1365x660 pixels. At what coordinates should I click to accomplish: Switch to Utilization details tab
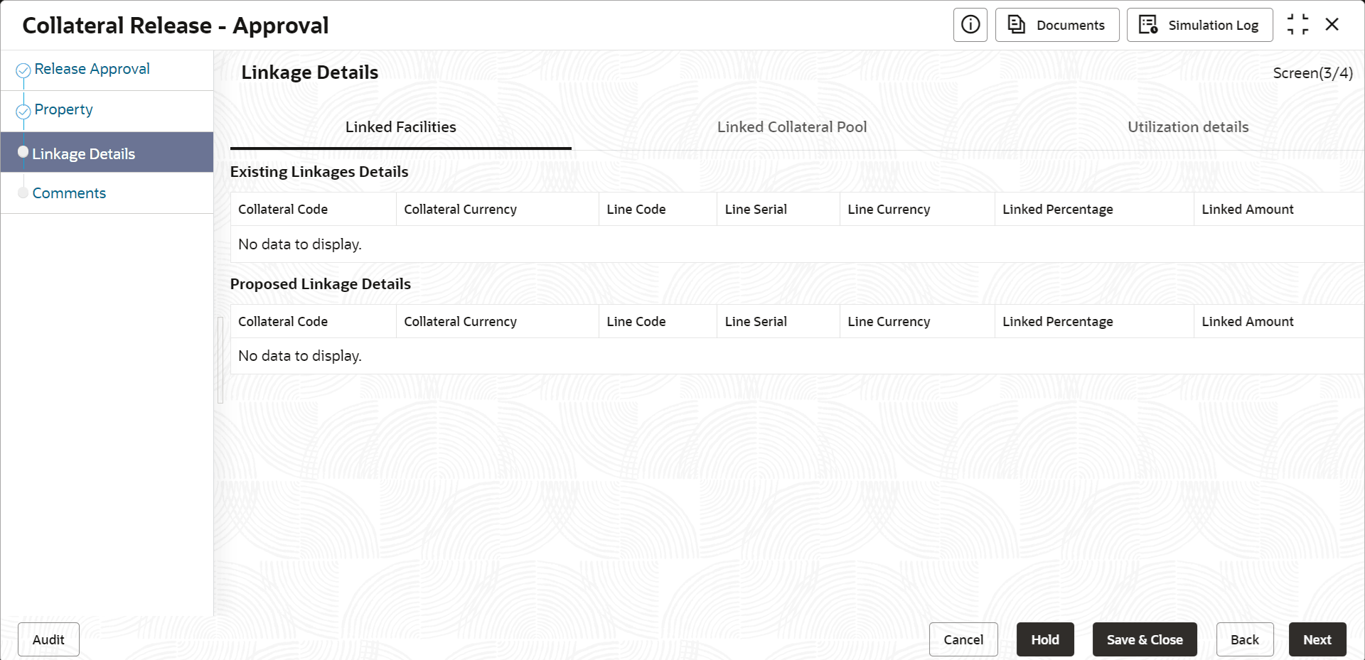(1187, 127)
